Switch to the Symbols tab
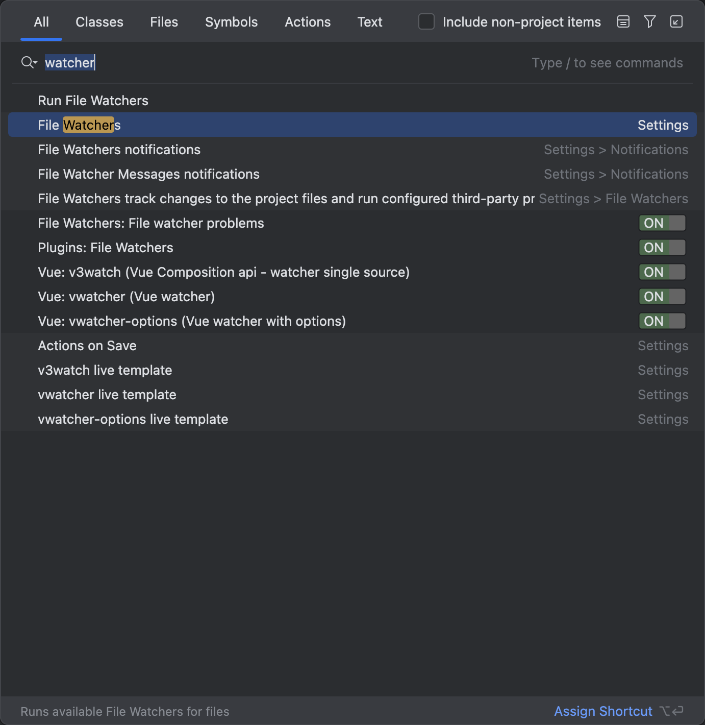 (231, 22)
